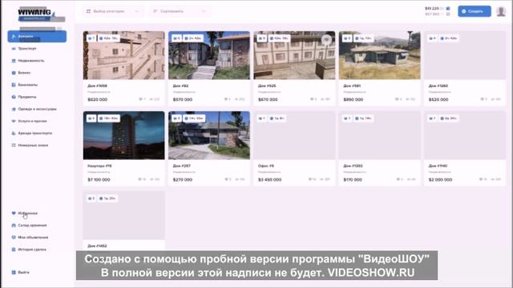Open listing thumbnail priced $670 000
Viewport: 513px width, 288px height.
[x=294, y=55]
